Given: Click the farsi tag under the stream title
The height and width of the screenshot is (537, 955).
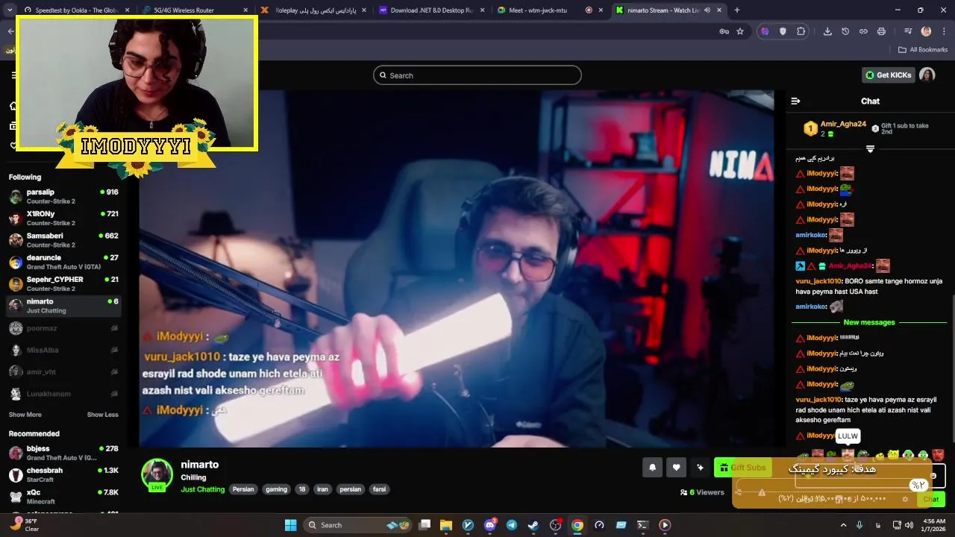Looking at the screenshot, I should tap(379, 489).
